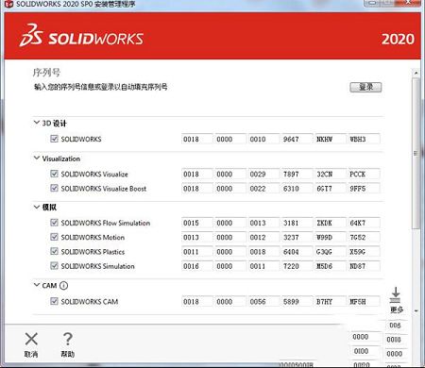Click SOLIDWORKS serial field WBH3
425x368 pixels.
(x=364, y=139)
